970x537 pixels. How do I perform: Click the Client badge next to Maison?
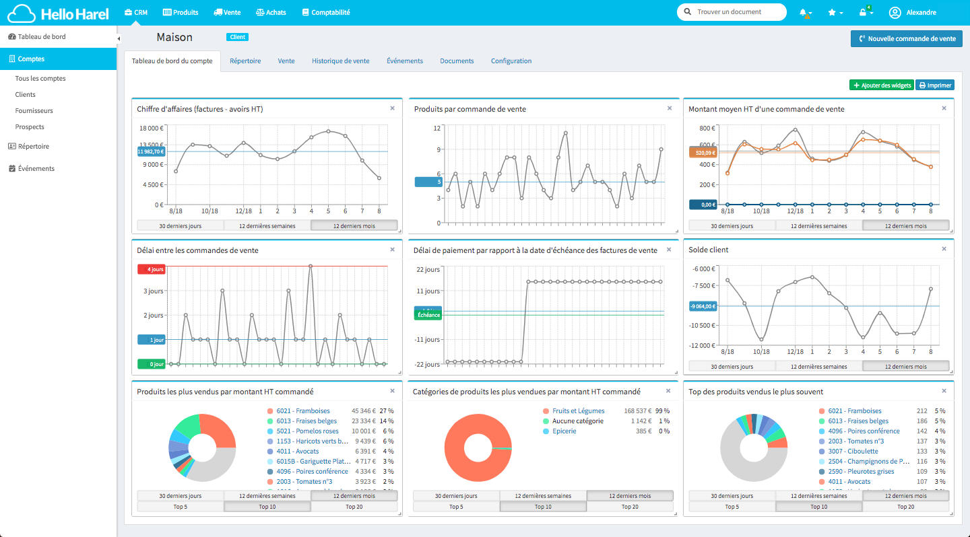237,38
